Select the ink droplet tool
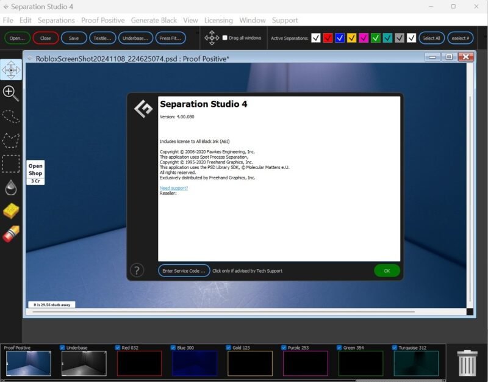 11,187
